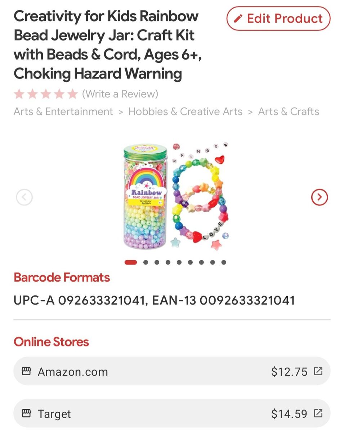Open Amazon.com external link icon
Image resolution: width=344 pixels, height=433 pixels.
[x=318, y=371]
